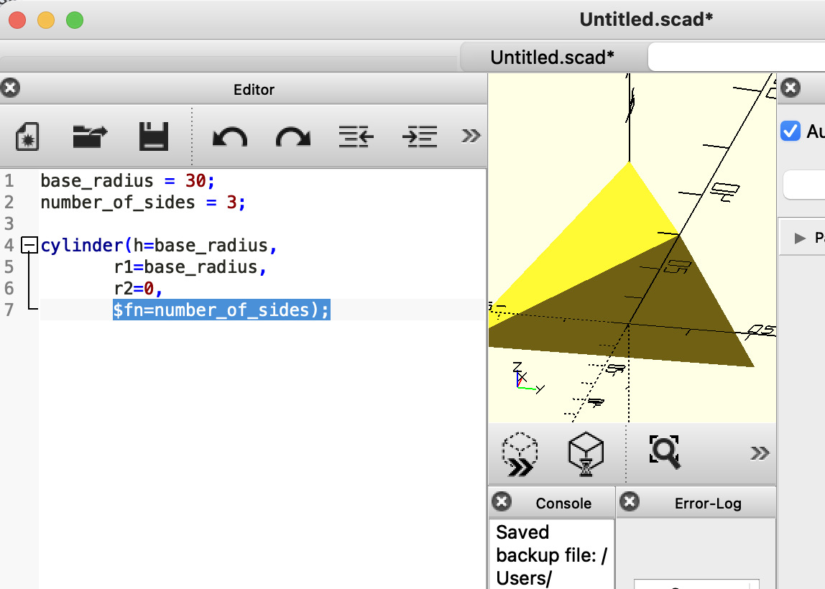This screenshot has height=589, width=825.
Task: Save the file with the floppy disk icon
Action: click(x=154, y=136)
